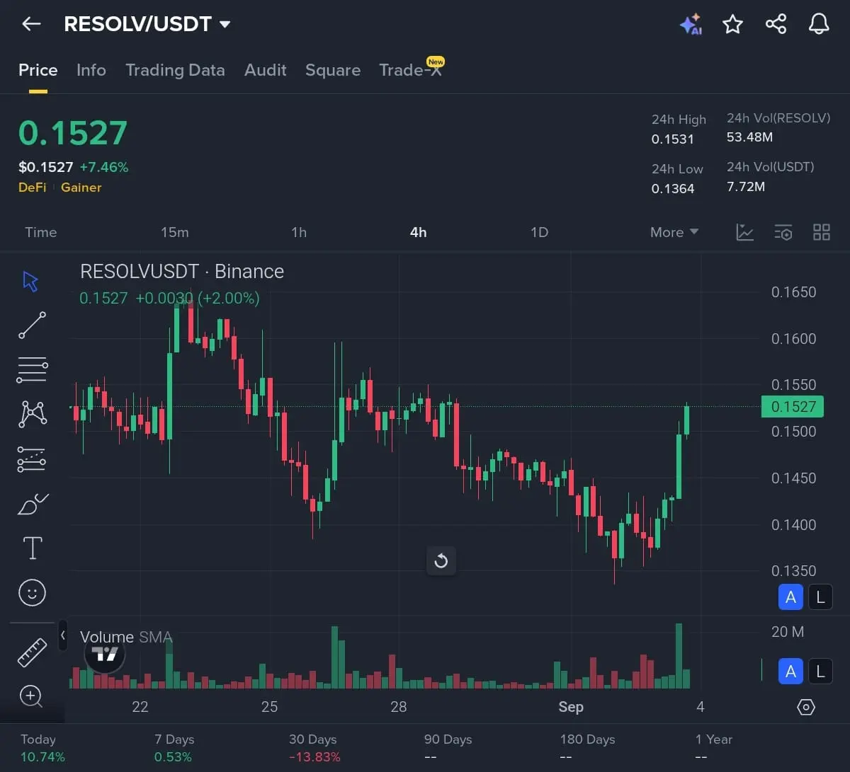Expand the More intervals dropdown
The height and width of the screenshot is (772, 850).
click(674, 232)
